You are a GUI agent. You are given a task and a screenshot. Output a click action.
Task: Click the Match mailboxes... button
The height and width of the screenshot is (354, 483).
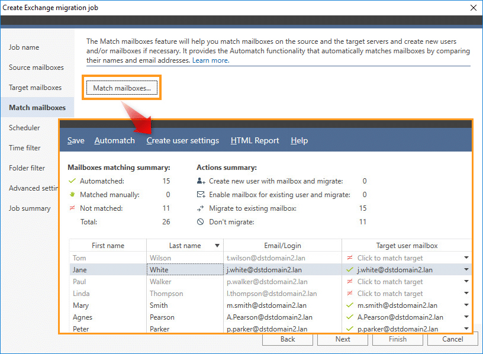click(122, 88)
